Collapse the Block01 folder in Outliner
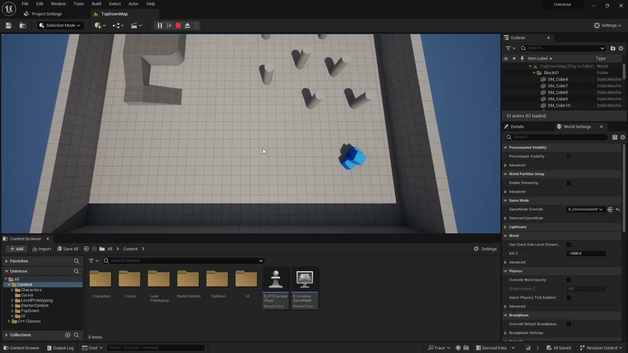 point(534,73)
